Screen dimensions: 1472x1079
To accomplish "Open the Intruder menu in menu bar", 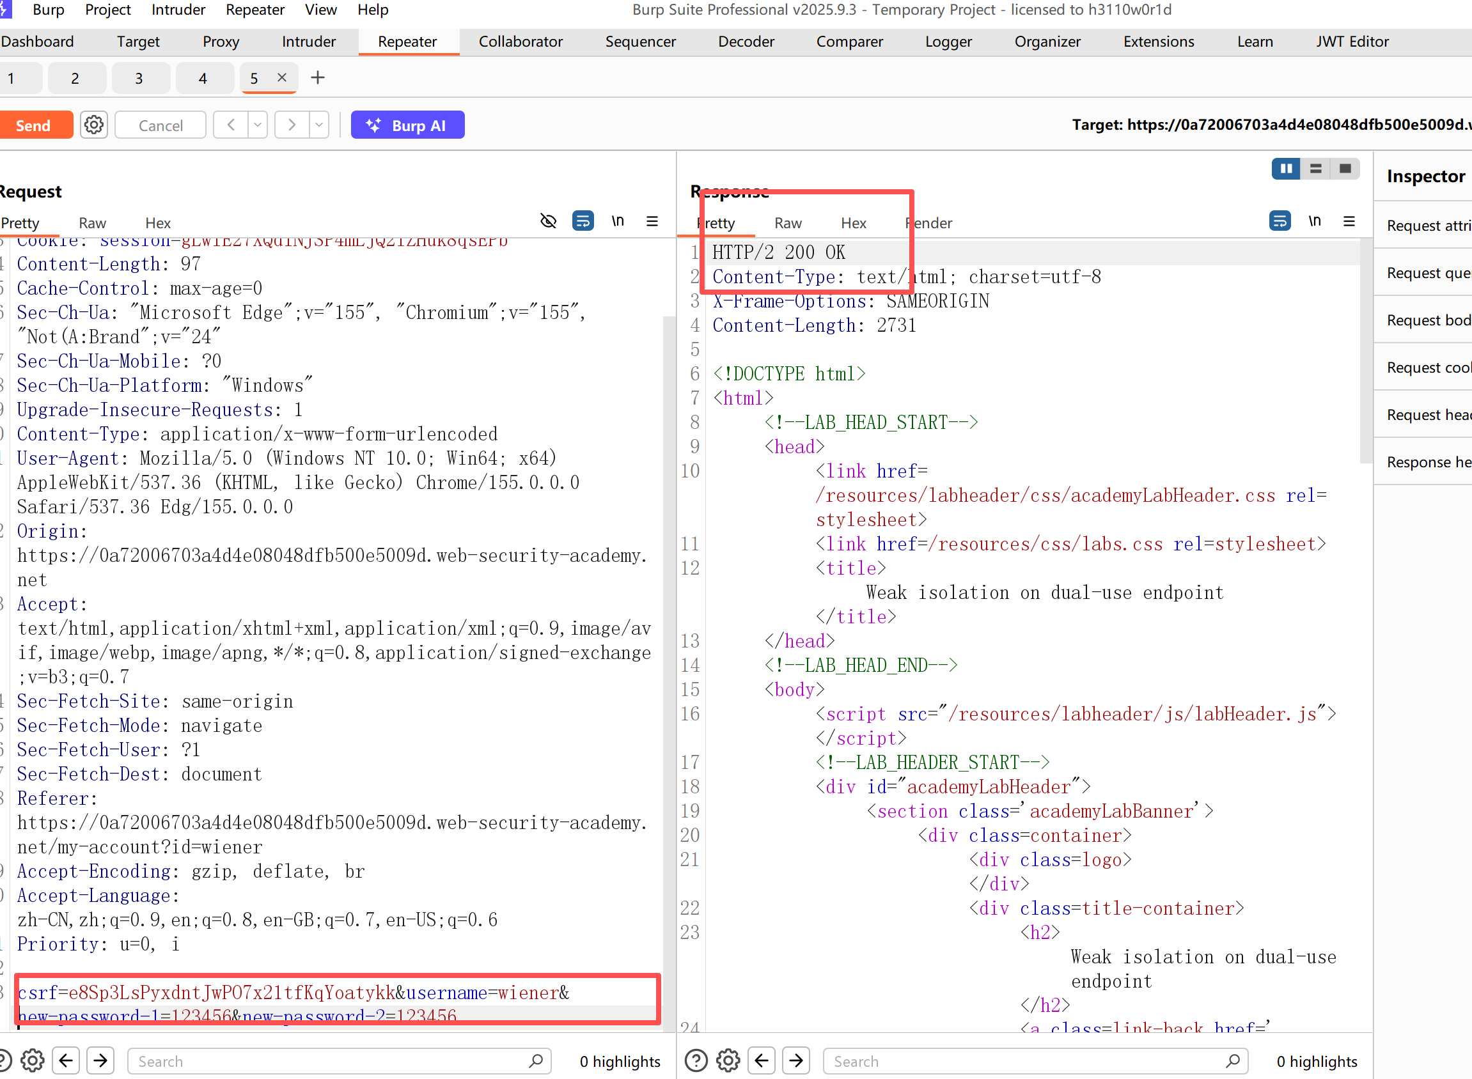I will click(178, 10).
